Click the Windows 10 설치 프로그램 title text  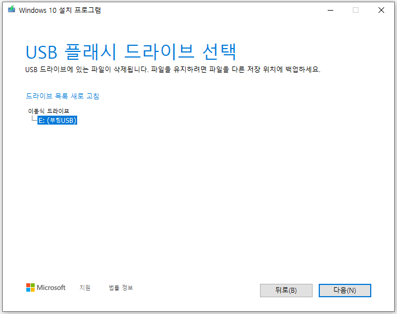60,10
